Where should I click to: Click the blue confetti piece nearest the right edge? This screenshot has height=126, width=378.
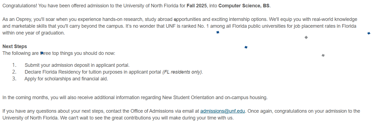[x=369, y=33]
